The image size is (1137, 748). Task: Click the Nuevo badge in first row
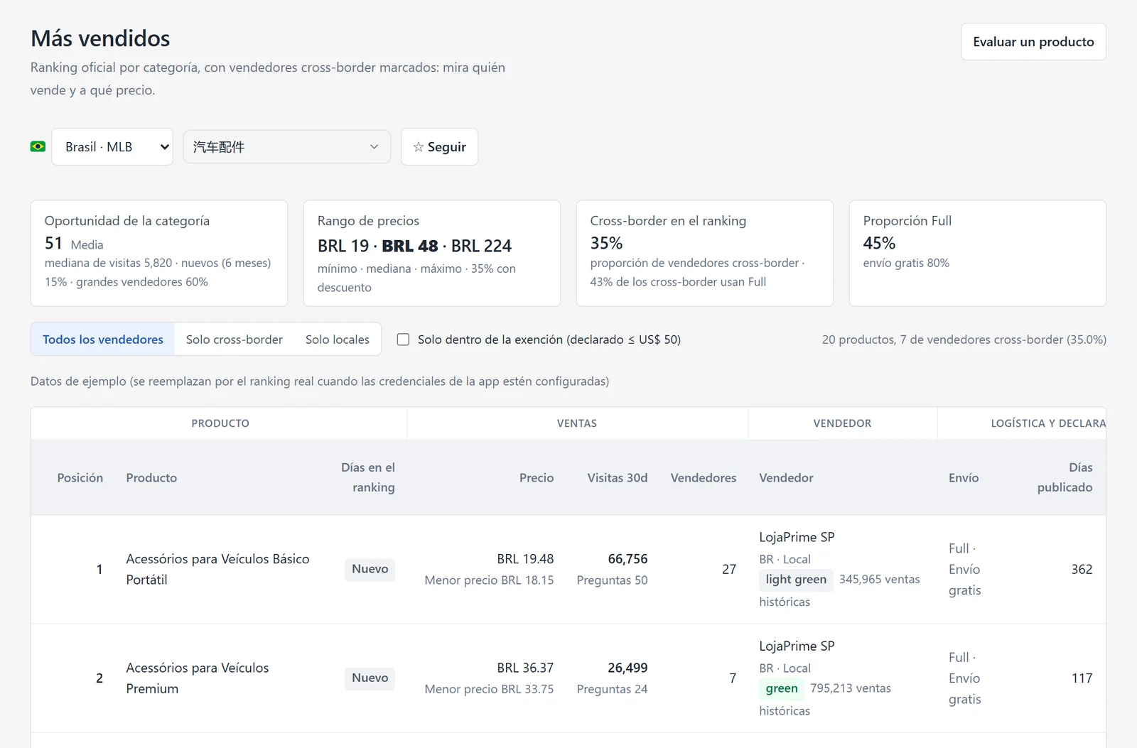point(370,569)
